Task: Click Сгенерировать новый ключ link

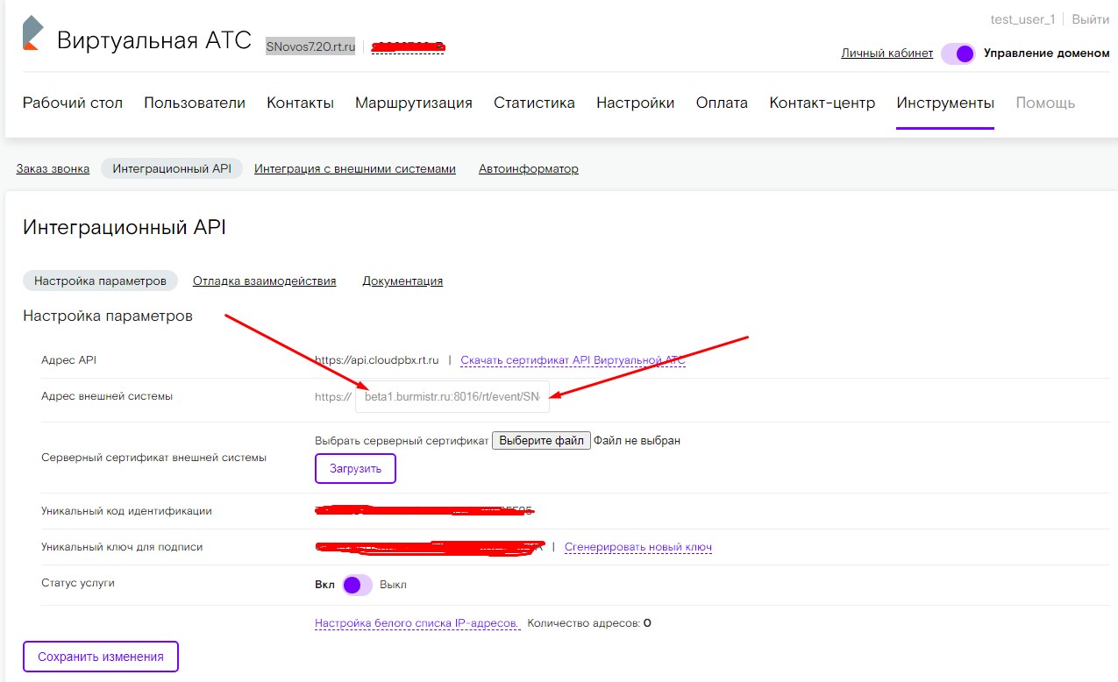Action: (x=637, y=547)
